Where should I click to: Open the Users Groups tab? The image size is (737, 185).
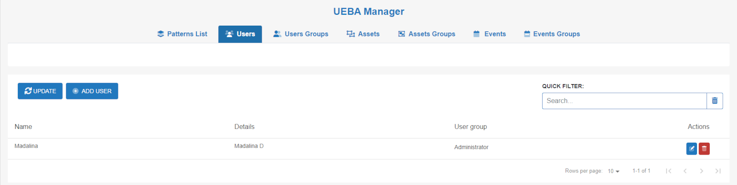click(x=301, y=34)
